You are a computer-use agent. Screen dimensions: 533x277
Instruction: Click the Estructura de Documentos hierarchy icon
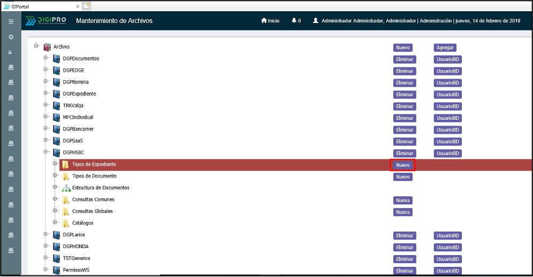click(66, 188)
